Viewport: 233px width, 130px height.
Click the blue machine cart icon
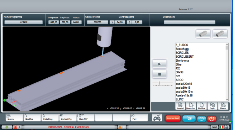click(x=189, y=119)
